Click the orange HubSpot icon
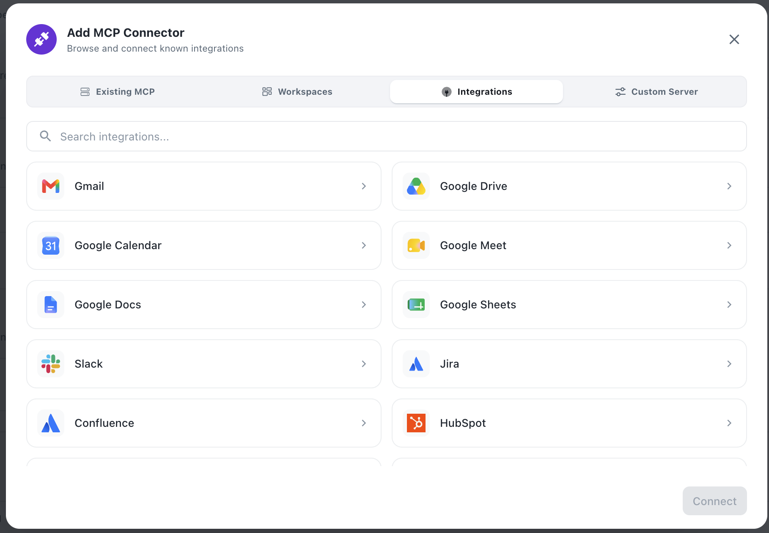The height and width of the screenshot is (533, 769). point(416,423)
